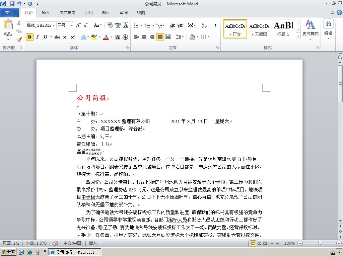Open the 文件 tab
The width and height of the screenshot is (343, 257).
tap(9, 13)
